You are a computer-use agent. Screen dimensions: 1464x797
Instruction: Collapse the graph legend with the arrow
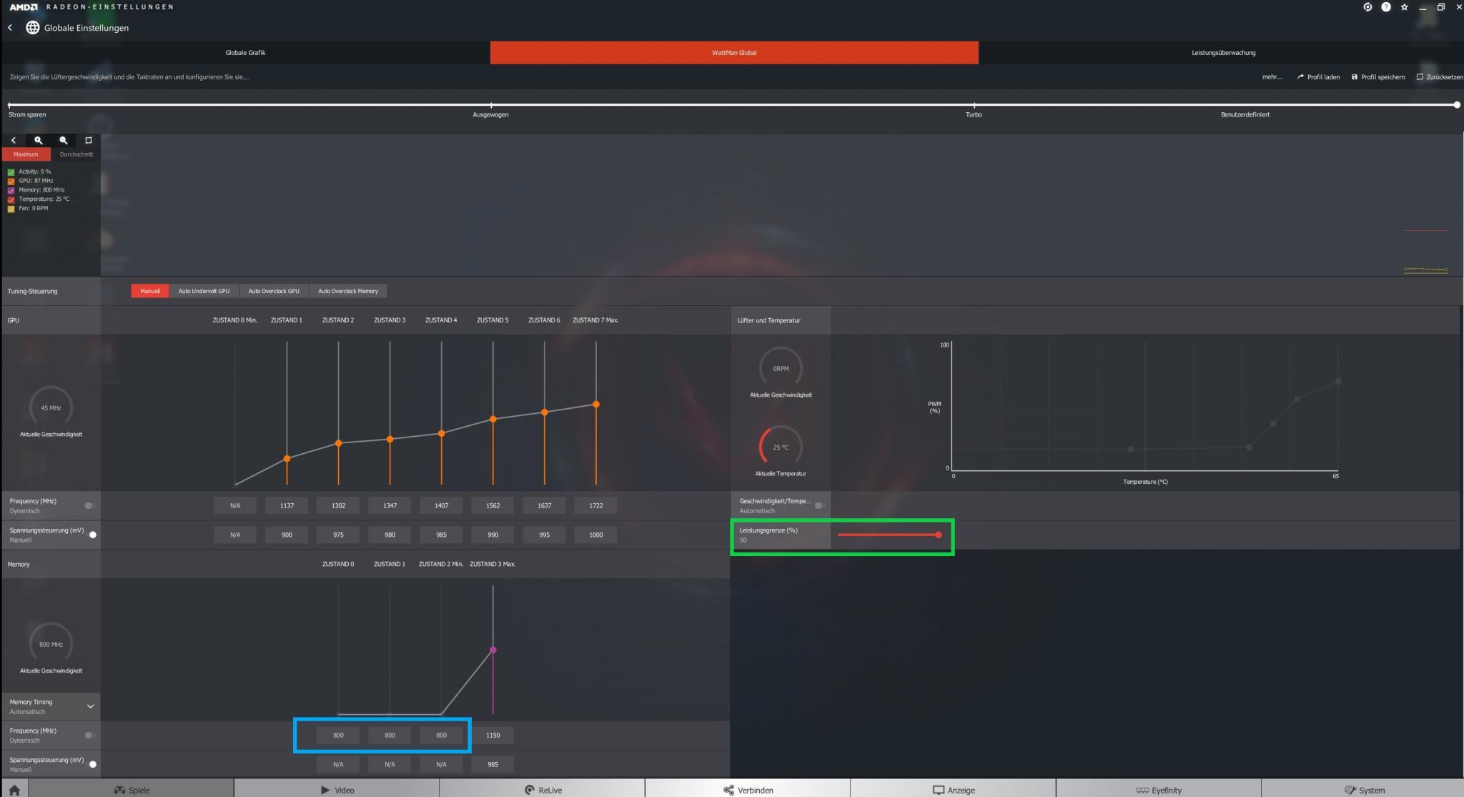tap(14, 141)
